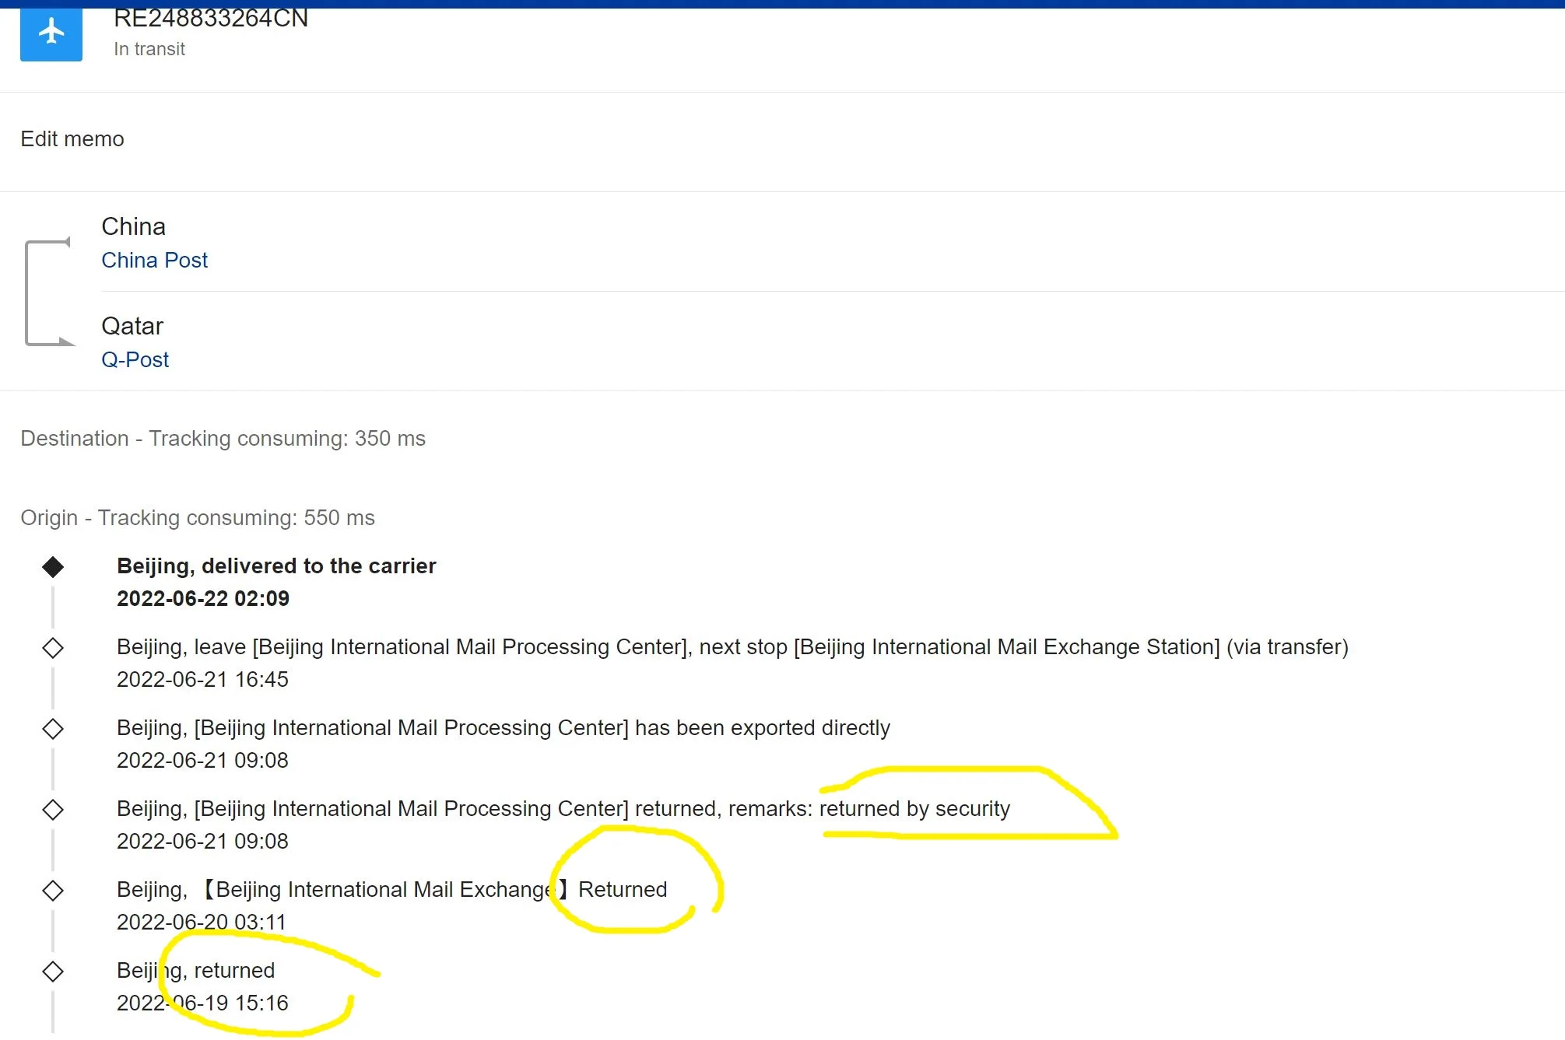Click Edit memo

pos(72,139)
